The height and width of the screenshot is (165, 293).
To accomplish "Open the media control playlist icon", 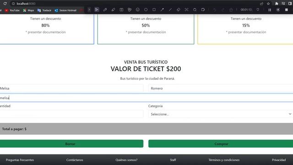I will point(283,4).
